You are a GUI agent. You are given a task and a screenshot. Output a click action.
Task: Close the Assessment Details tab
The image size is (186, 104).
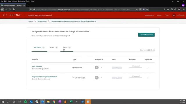click(x=24, y=5)
